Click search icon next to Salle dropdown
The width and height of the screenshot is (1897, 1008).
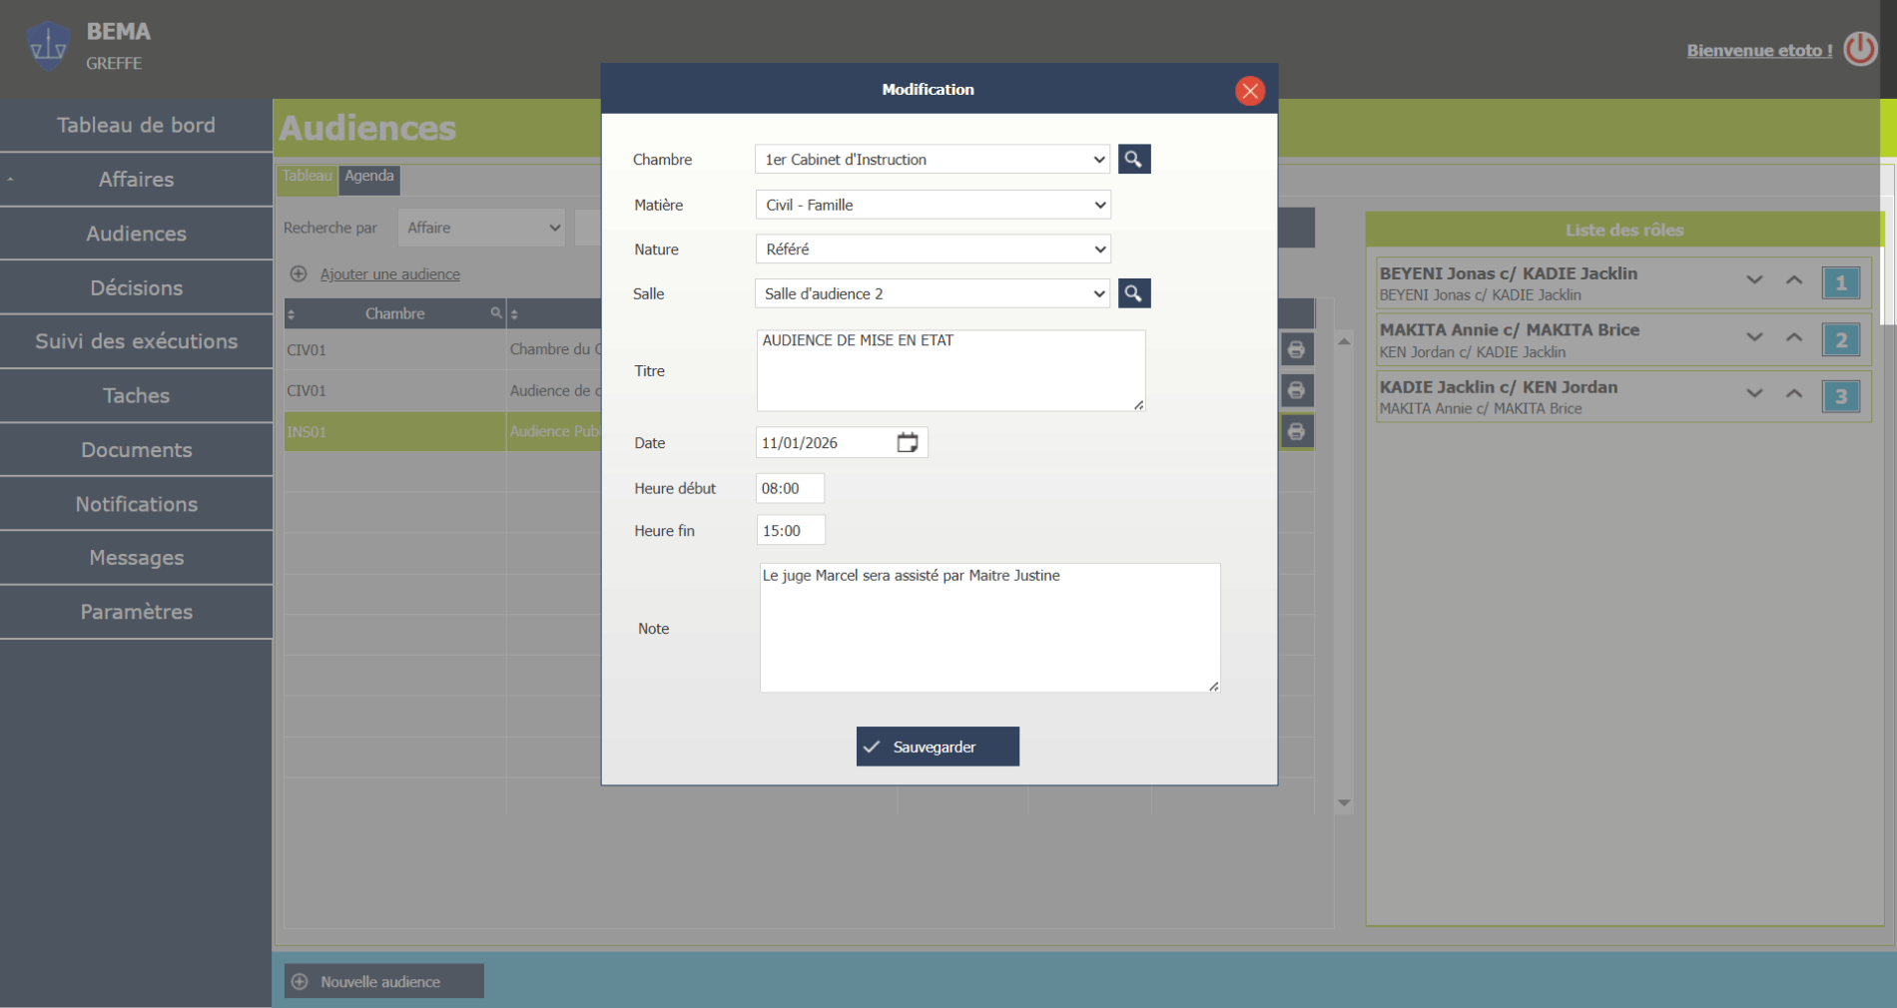1133,293
